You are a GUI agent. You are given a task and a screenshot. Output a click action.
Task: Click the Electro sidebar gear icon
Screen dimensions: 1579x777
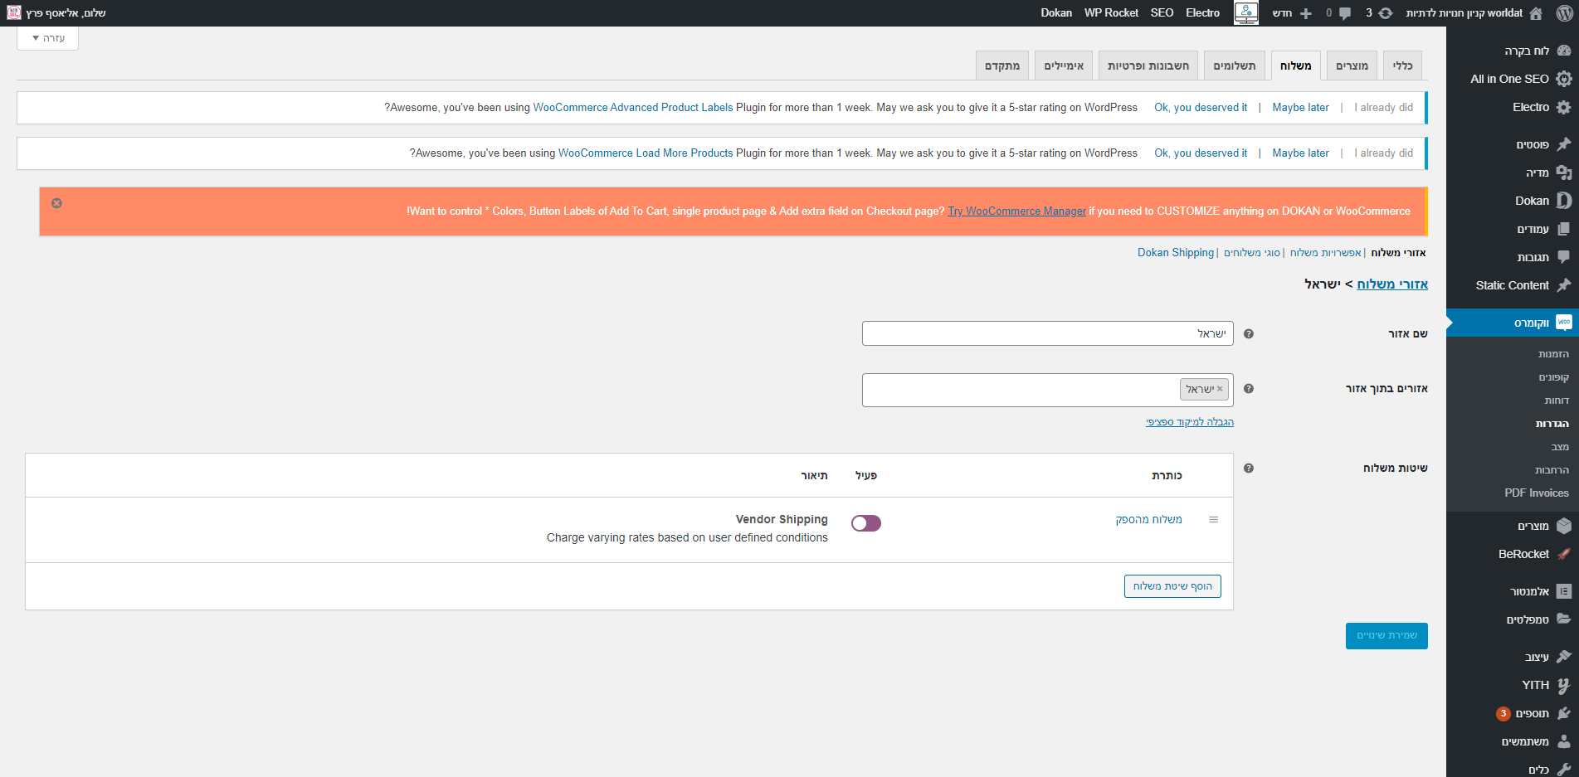tap(1564, 107)
